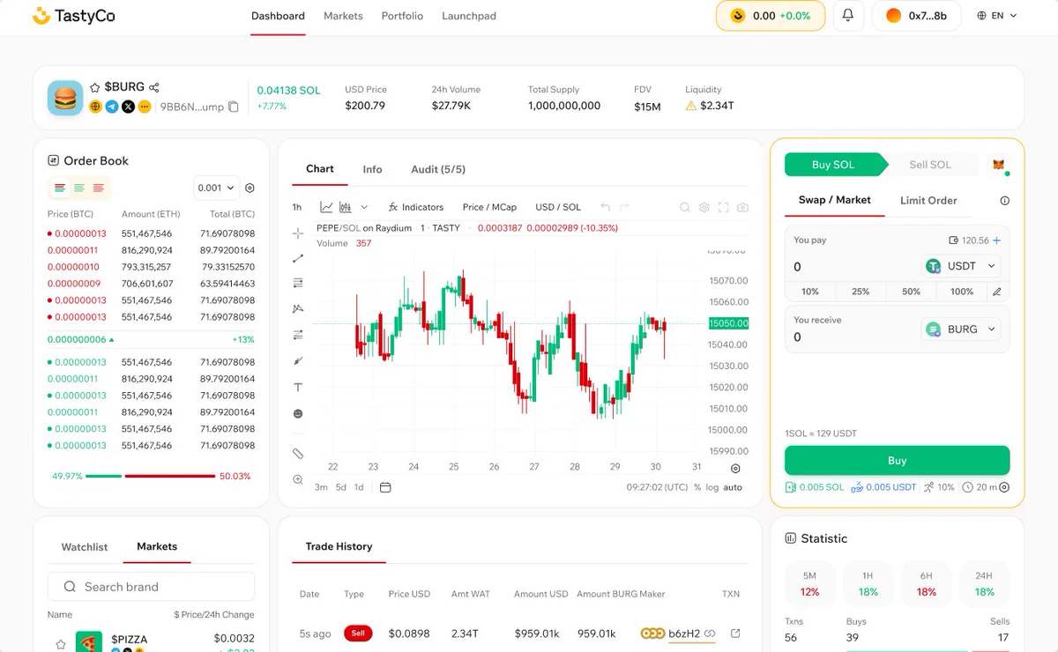
Task: Switch to Sell SOL mode
Action: (x=930, y=165)
